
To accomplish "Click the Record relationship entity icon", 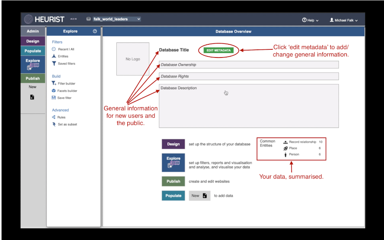I will point(285,142).
